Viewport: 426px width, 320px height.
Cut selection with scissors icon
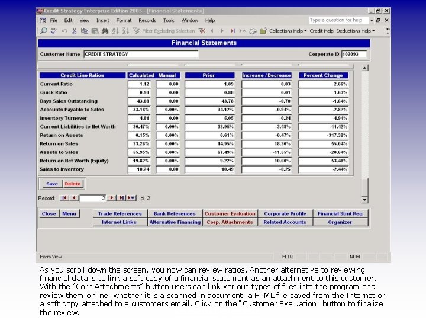click(74, 31)
